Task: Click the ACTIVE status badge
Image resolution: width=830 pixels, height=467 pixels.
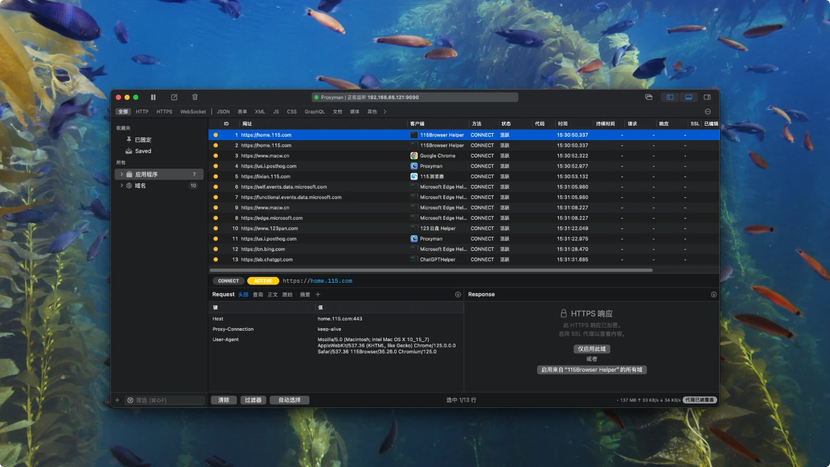Action: pyautogui.click(x=263, y=281)
